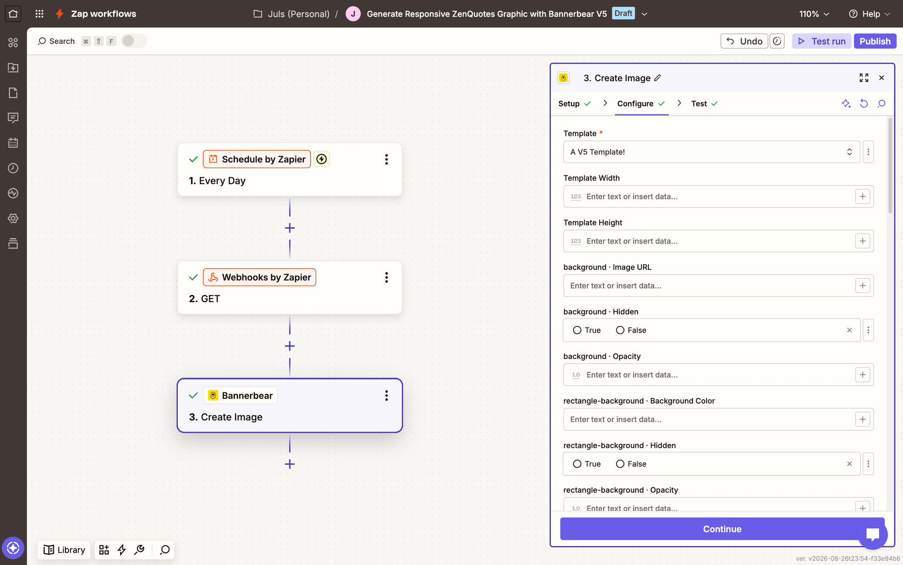This screenshot has width=903, height=565.
Task: Open the 110% zoom level dropdown
Action: 814,14
